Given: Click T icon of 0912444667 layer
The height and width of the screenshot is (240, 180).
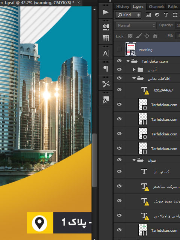Looking at the screenshot, I should (x=145, y=90).
